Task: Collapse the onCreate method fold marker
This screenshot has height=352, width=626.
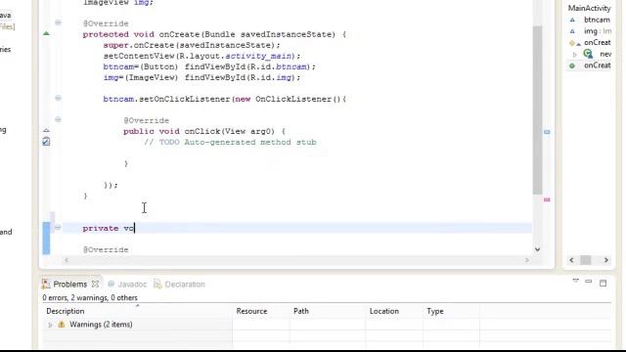Action: coord(59,22)
